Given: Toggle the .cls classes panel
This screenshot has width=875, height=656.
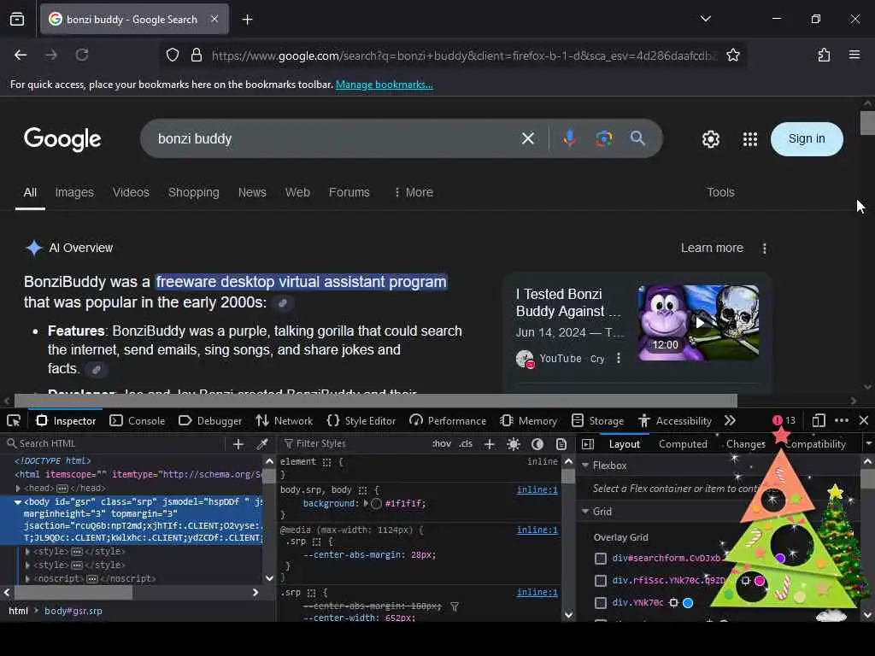Looking at the screenshot, I should 466,444.
